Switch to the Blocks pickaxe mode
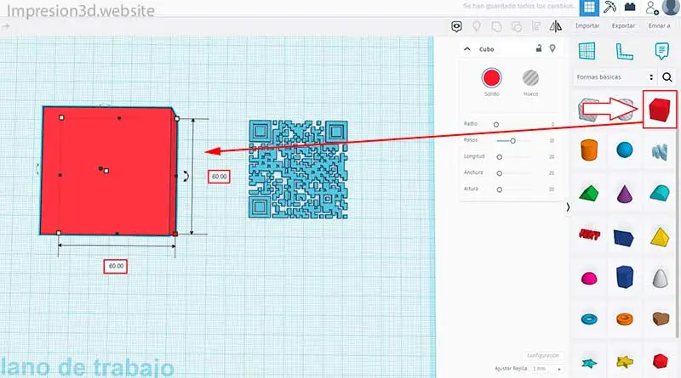The width and height of the screenshot is (681, 378). click(x=609, y=7)
